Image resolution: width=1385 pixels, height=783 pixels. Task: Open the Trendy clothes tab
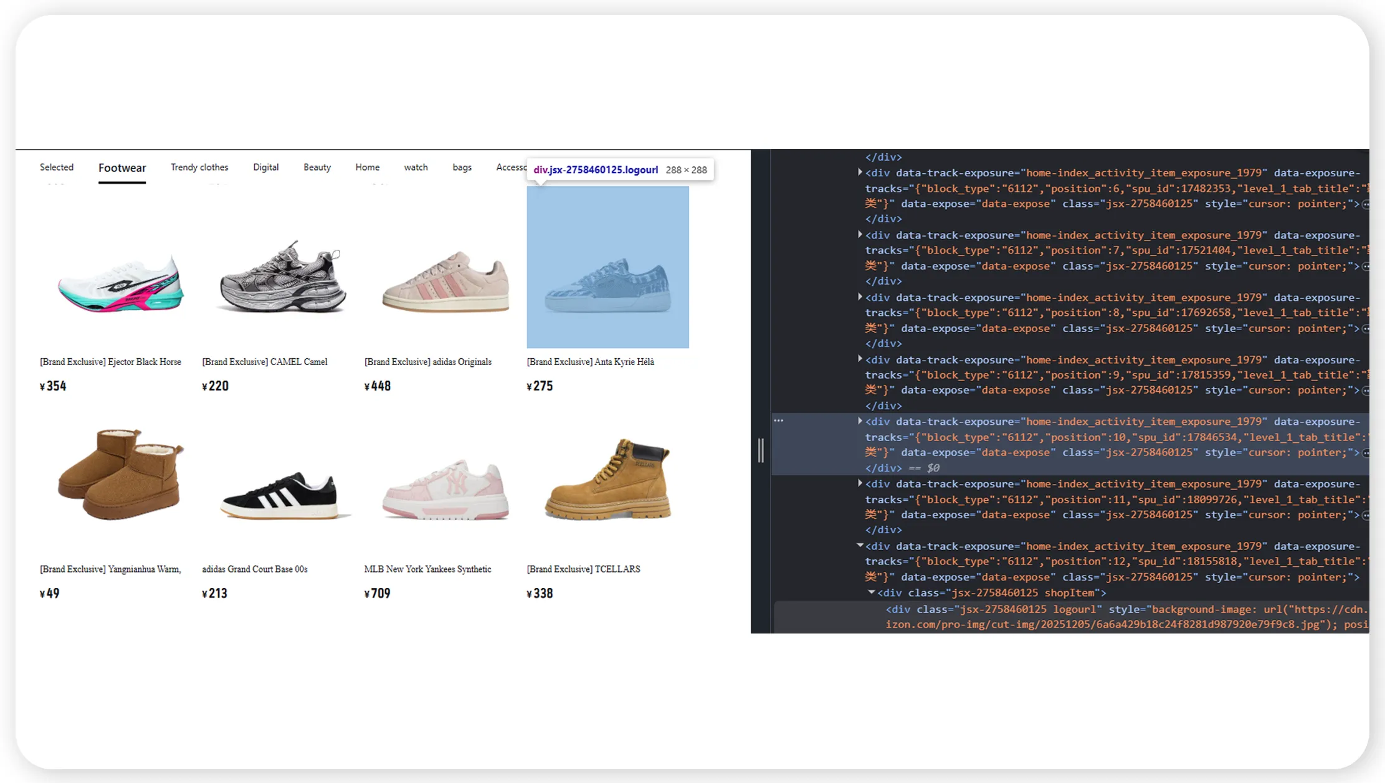(x=199, y=168)
